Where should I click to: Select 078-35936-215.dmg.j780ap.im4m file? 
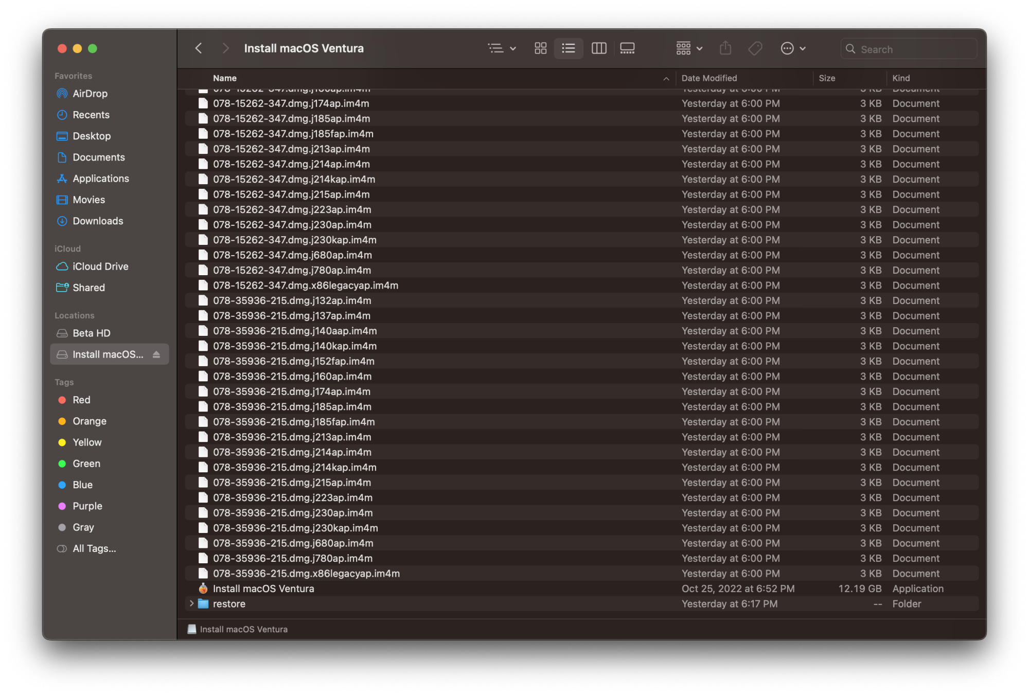(581, 558)
